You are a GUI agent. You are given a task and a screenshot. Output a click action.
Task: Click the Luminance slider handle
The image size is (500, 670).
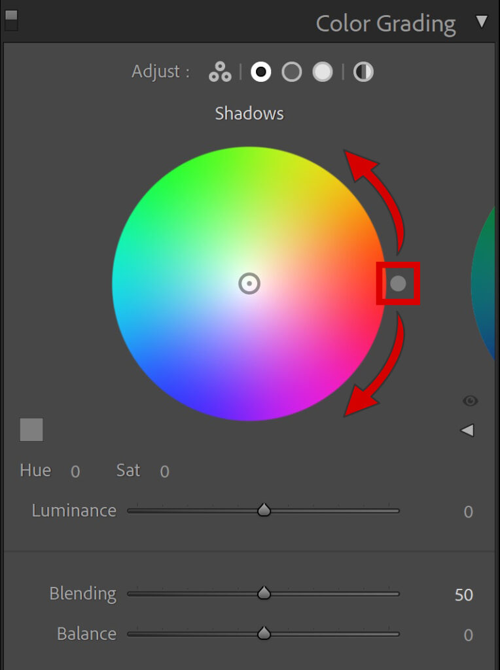tap(264, 510)
